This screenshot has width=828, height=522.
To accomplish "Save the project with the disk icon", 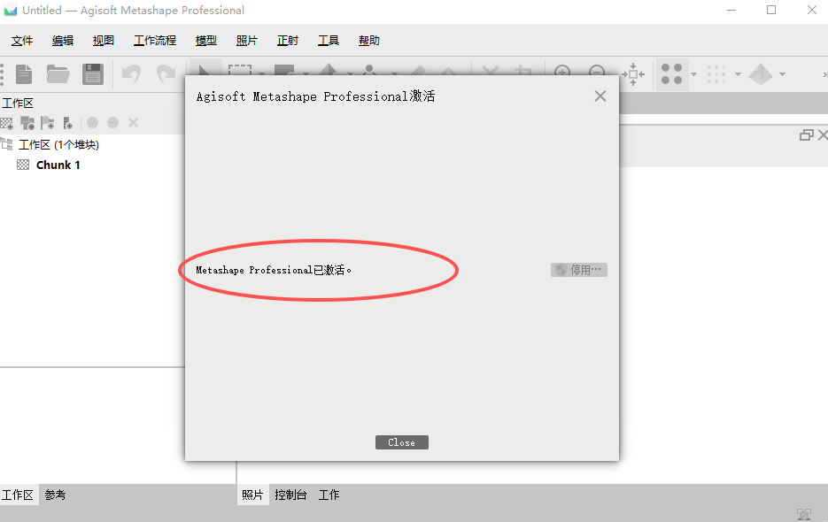I will point(93,74).
